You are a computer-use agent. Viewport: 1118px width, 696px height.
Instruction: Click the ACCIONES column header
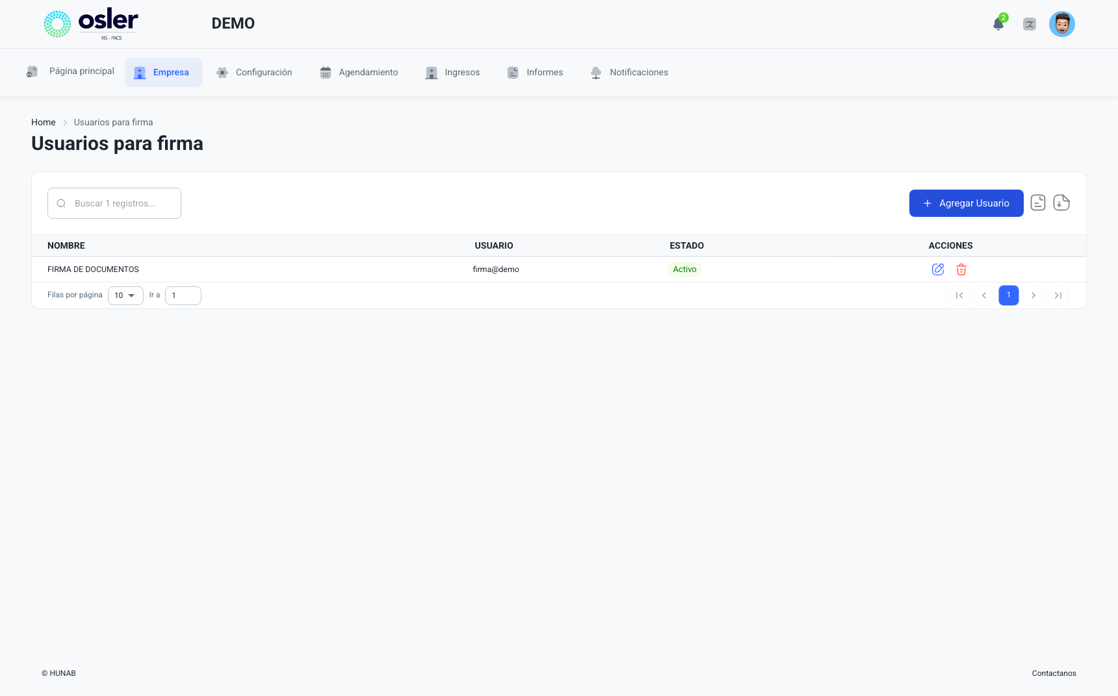coord(951,245)
